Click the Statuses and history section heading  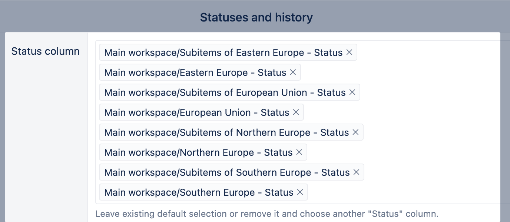(x=256, y=17)
